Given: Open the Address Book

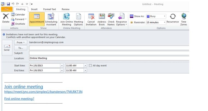Looking at the screenshot, I should pos(102,19).
